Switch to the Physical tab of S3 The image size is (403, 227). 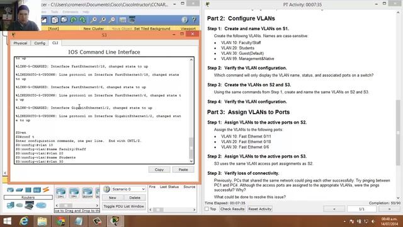[20, 43]
